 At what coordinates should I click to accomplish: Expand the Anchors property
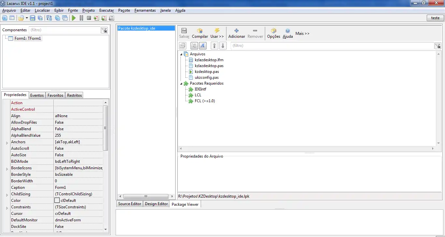pyautogui.click(x=7, y=143)
